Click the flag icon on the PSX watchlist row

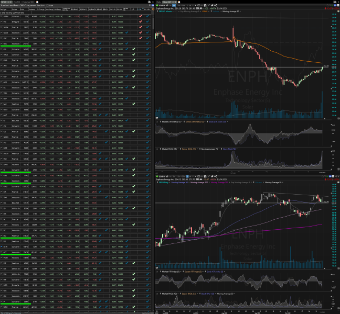click(x=1, y=21)
